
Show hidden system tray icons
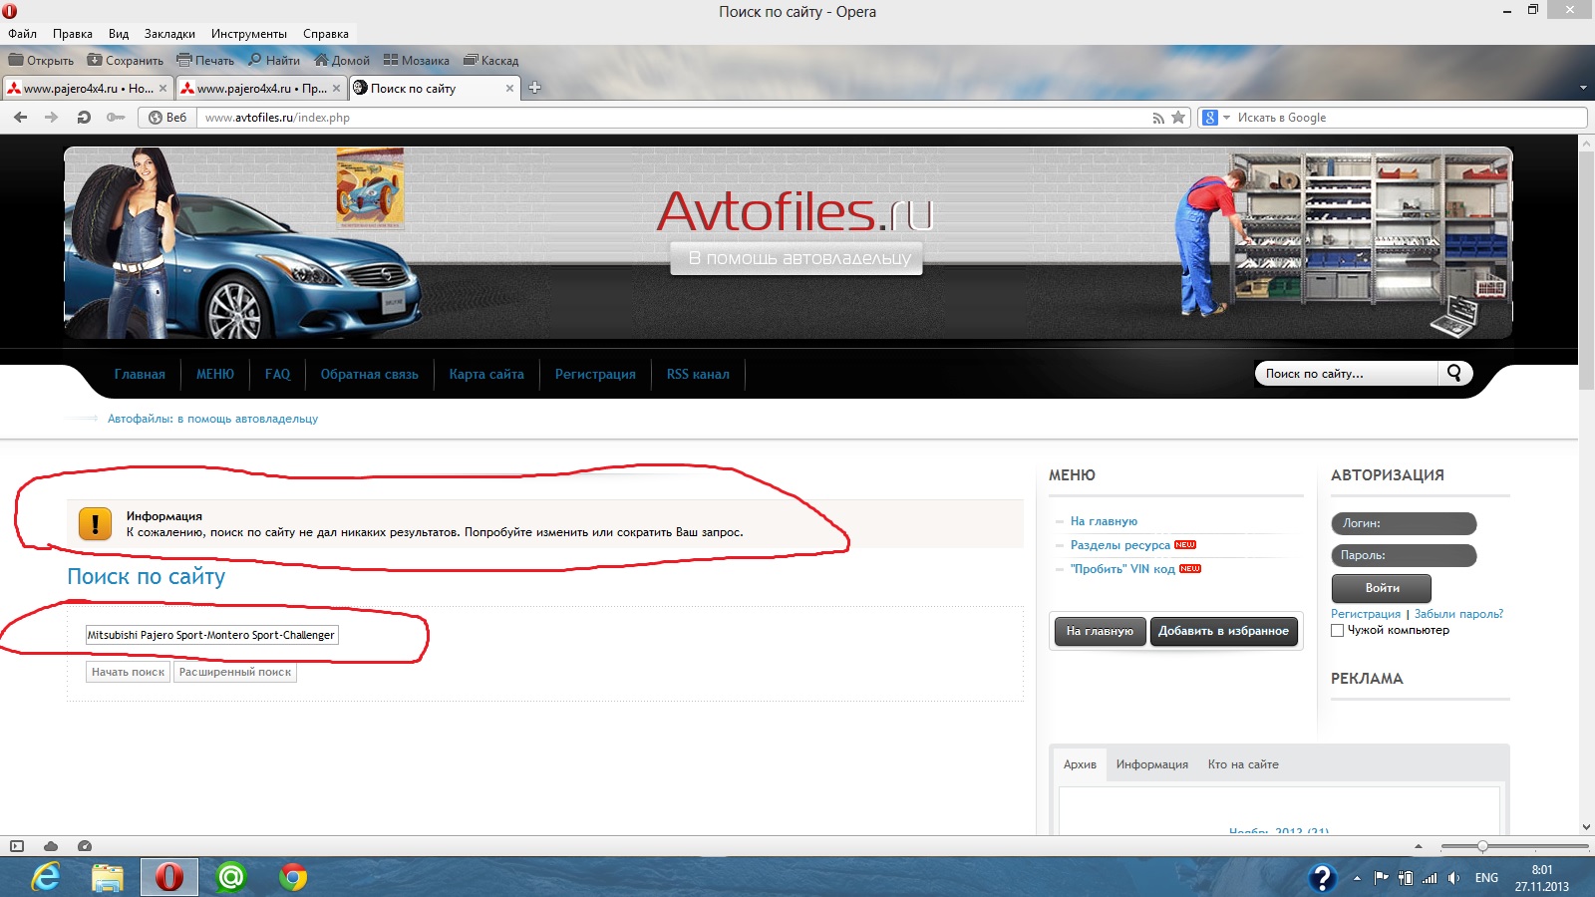coord(1357,878)
